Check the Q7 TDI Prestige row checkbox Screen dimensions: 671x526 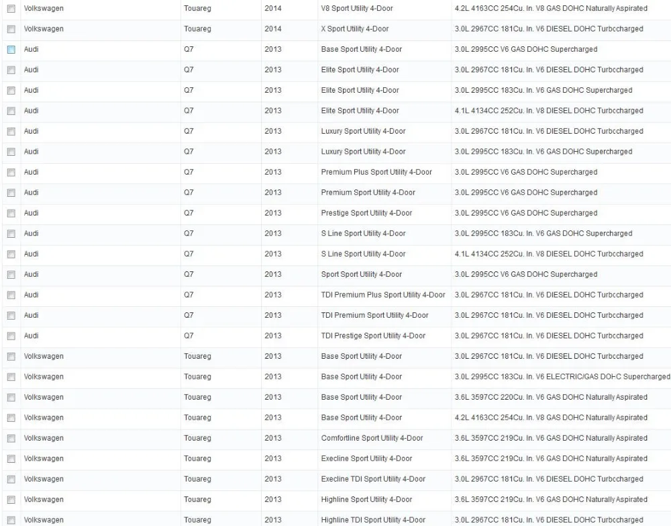coord(11,337)
